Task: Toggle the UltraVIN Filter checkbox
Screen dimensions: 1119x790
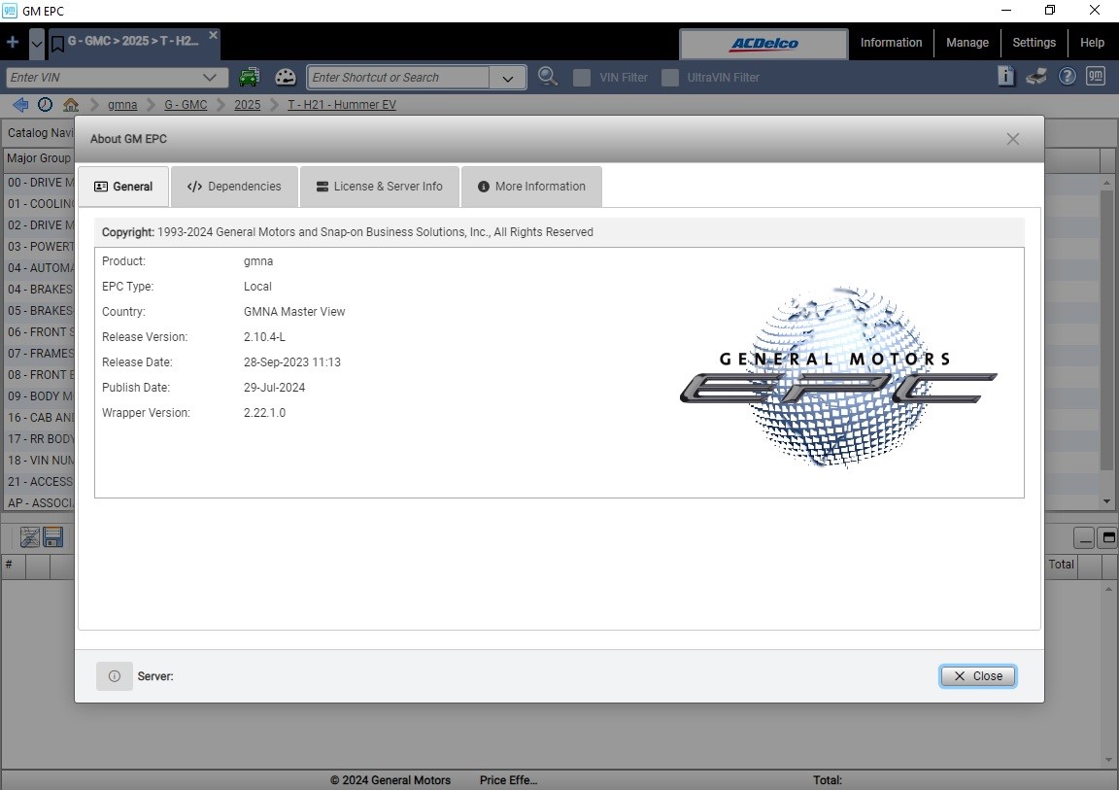Action: (669, 77)
